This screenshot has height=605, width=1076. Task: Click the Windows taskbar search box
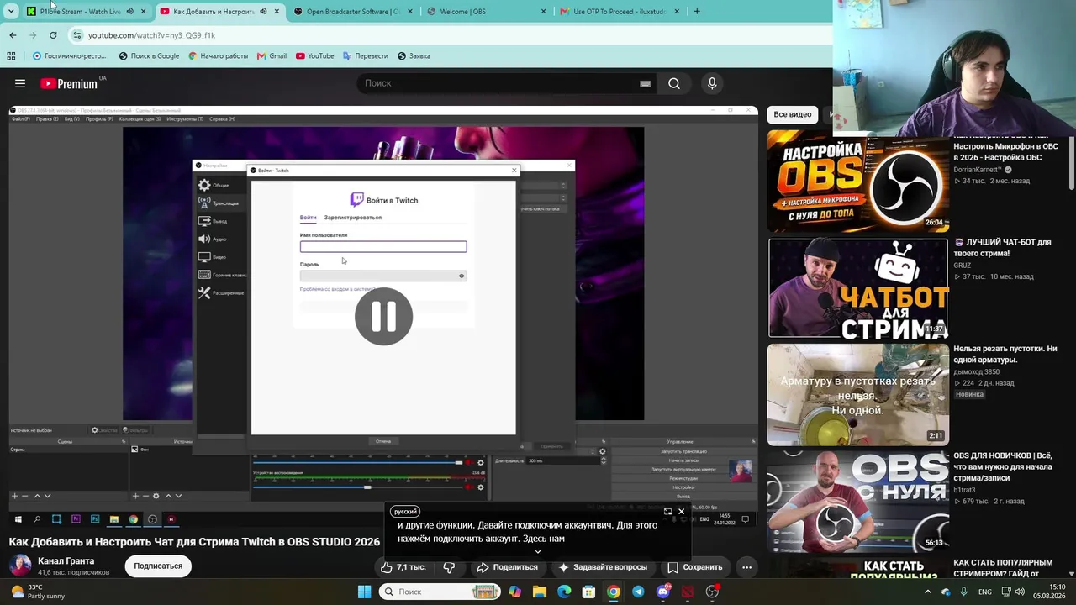point(440,592)
